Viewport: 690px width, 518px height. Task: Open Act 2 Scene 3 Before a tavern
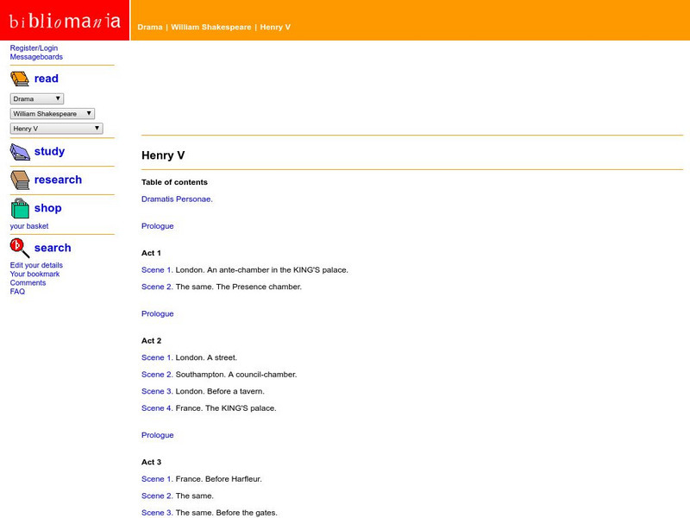157,391
